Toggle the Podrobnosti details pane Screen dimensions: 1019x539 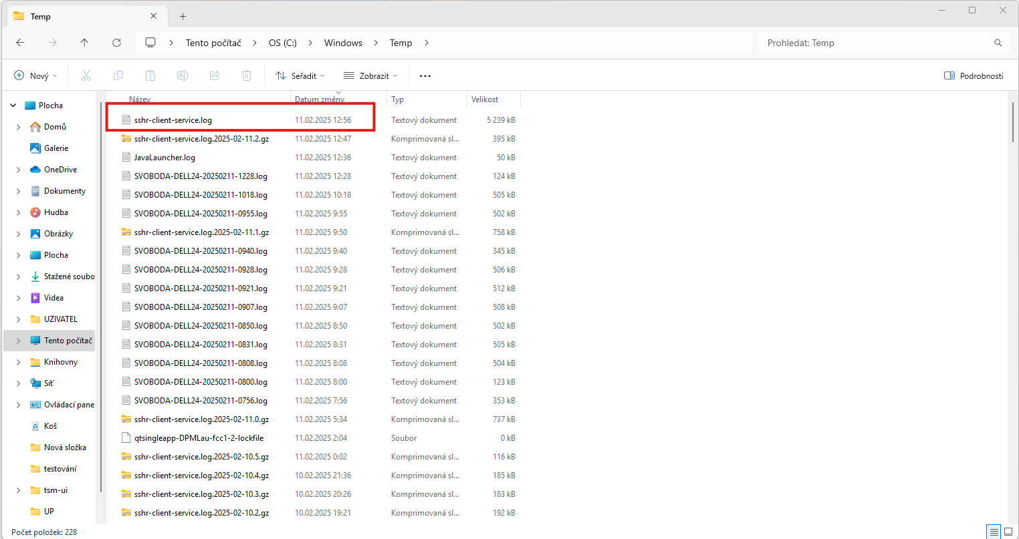[x=974, y=76]
